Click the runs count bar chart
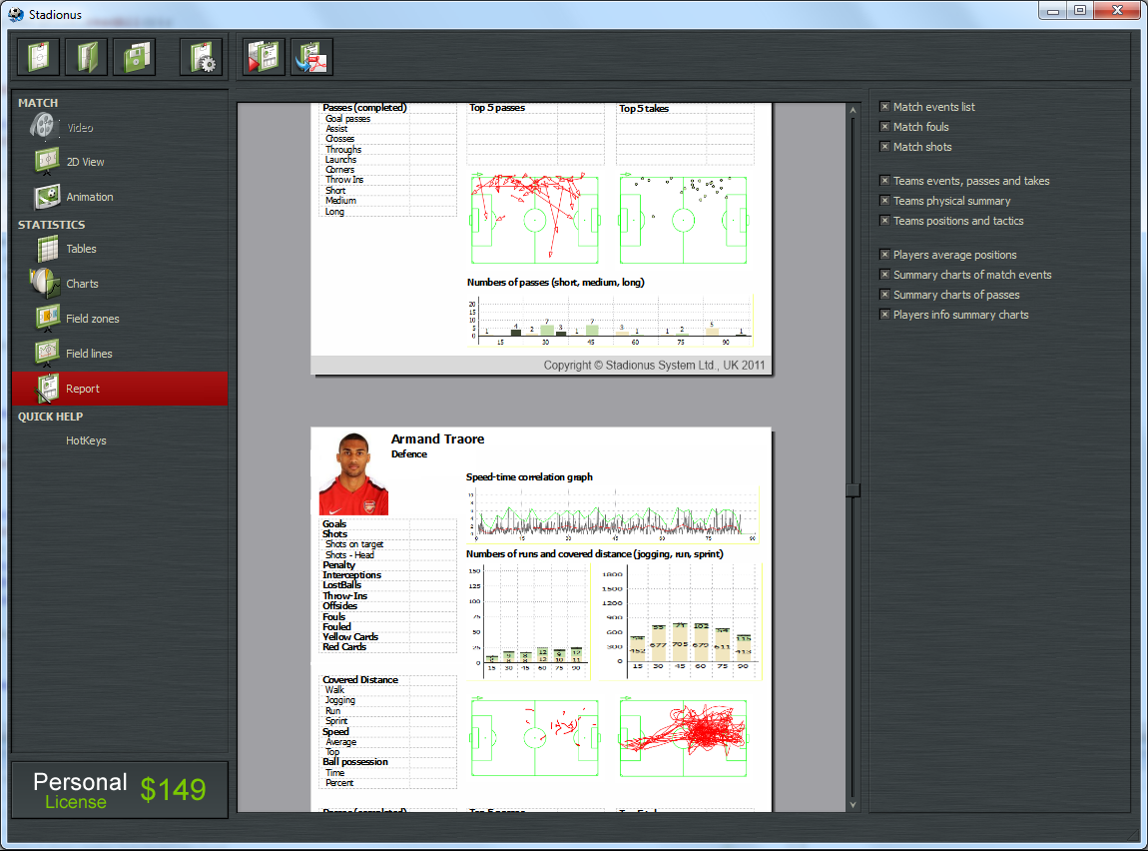 pyautogui.click(x=528, y=621)
